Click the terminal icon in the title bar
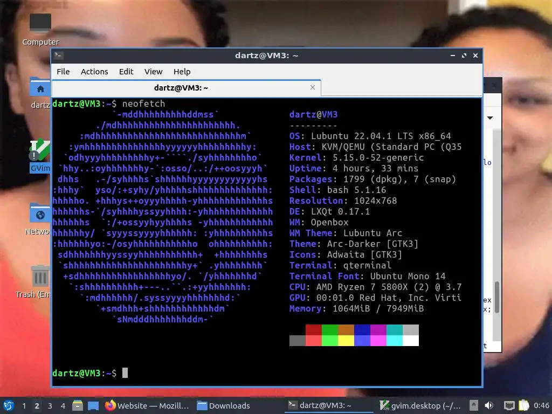This screenshot has width=552, height=414. click(58, 56)
